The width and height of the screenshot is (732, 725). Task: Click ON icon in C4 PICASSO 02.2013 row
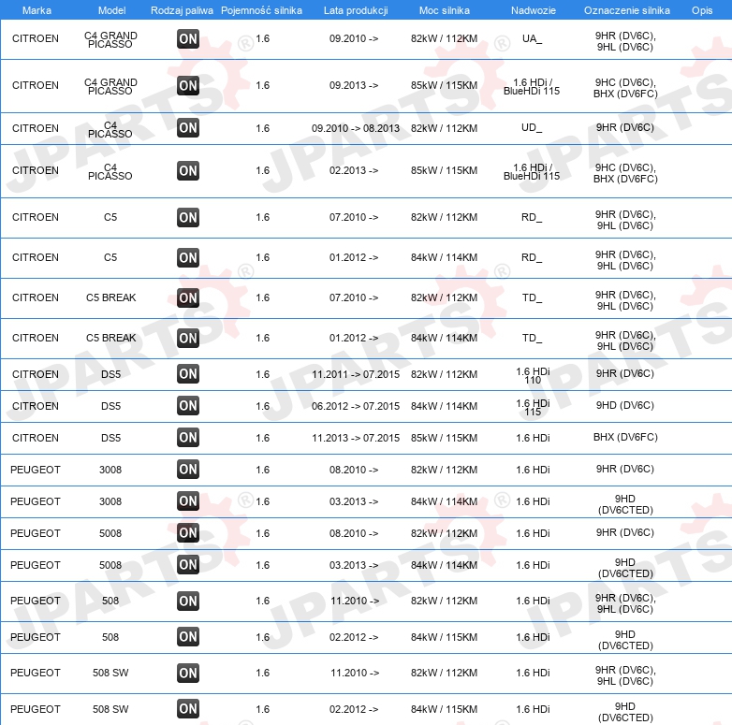coord(188,171)
